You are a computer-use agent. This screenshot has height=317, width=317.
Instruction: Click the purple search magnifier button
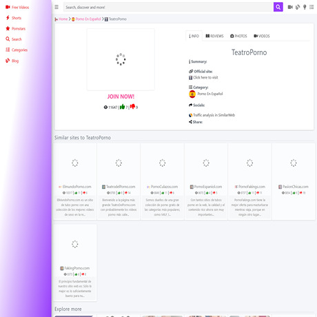coord(278,7)
